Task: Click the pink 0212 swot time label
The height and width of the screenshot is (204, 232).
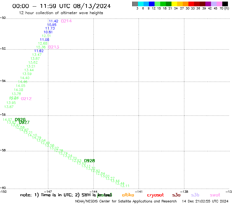Action: 26,99
